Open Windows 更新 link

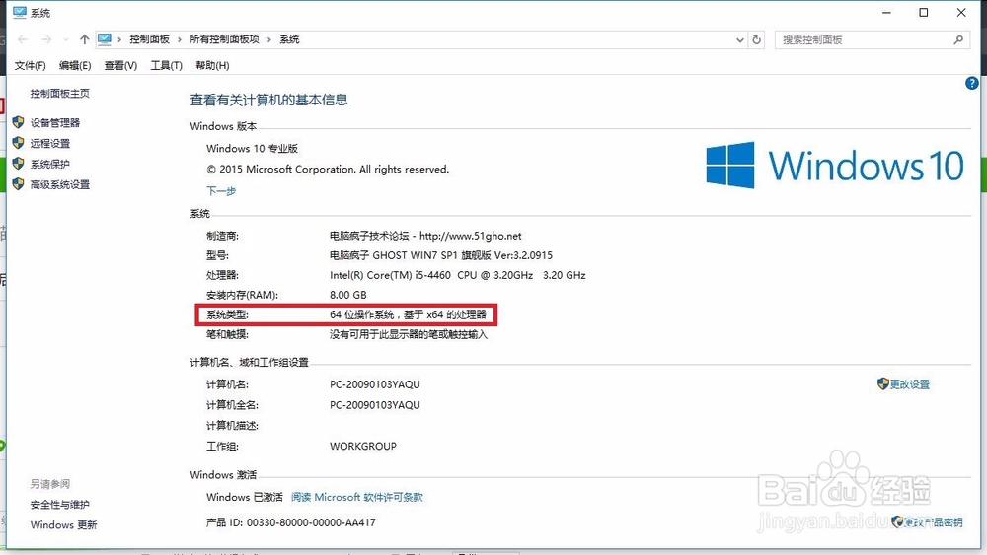pyautogui.click(x=63, y=524)
